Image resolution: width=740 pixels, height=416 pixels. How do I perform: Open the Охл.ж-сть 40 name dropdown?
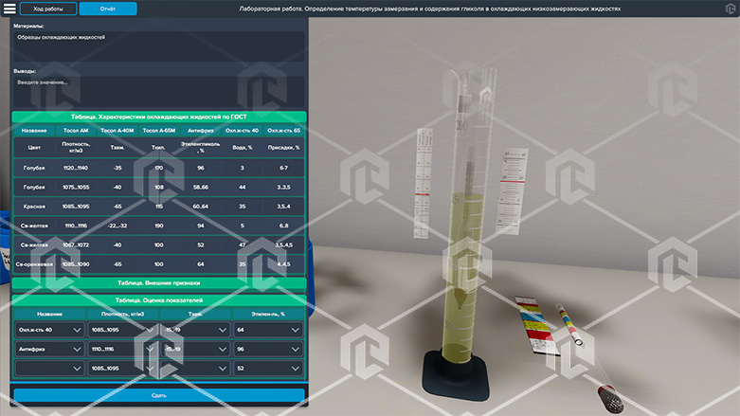tap(49, 330)
